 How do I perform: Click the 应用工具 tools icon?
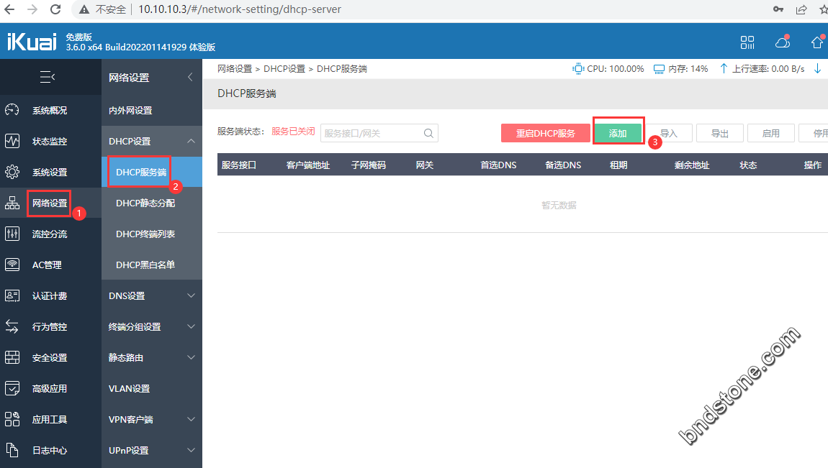pyautogui.click(x=12, y=420)
